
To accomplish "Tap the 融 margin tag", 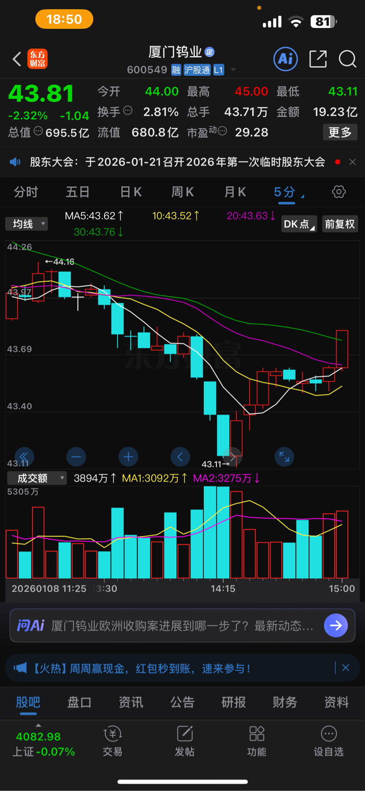I will tap(176, 70).
